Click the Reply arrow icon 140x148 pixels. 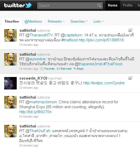point(75,69)
